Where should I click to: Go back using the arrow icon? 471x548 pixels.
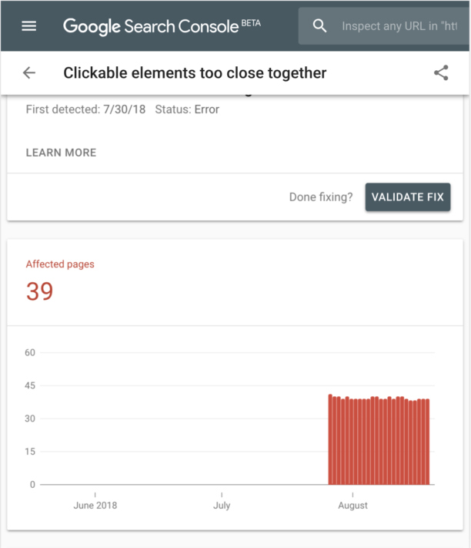[29, 73]
